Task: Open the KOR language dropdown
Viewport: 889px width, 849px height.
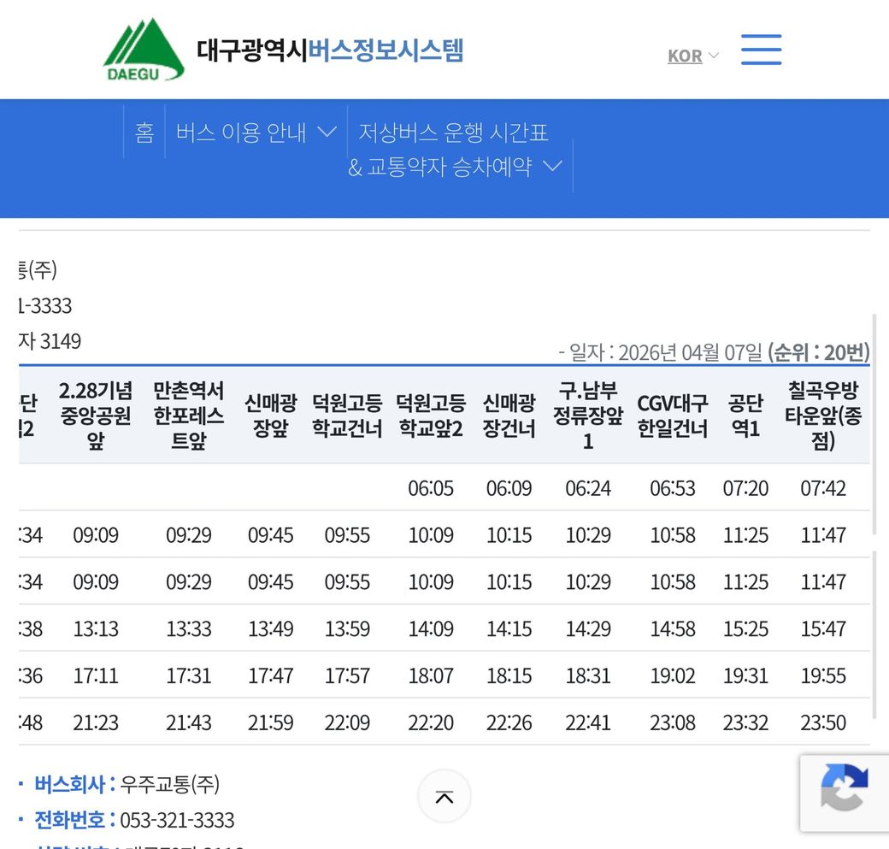Action: pos(692,56)
